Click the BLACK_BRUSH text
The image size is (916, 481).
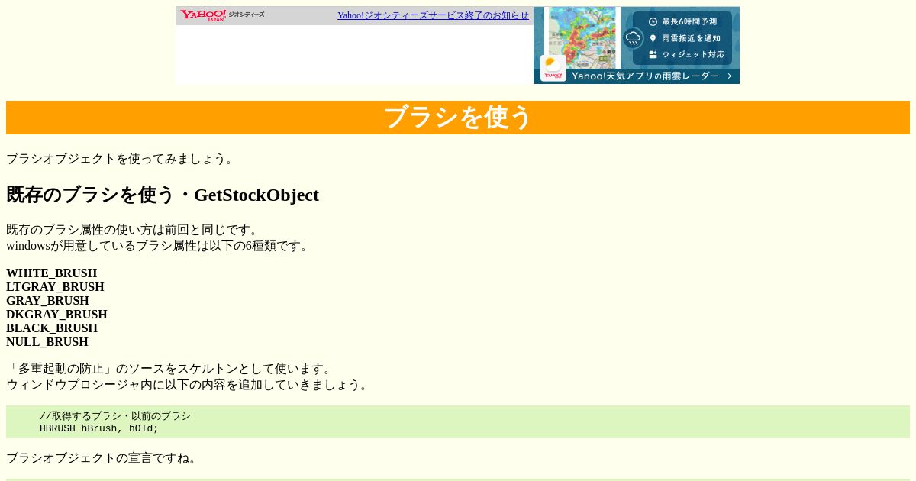click(x=52, y=328)
